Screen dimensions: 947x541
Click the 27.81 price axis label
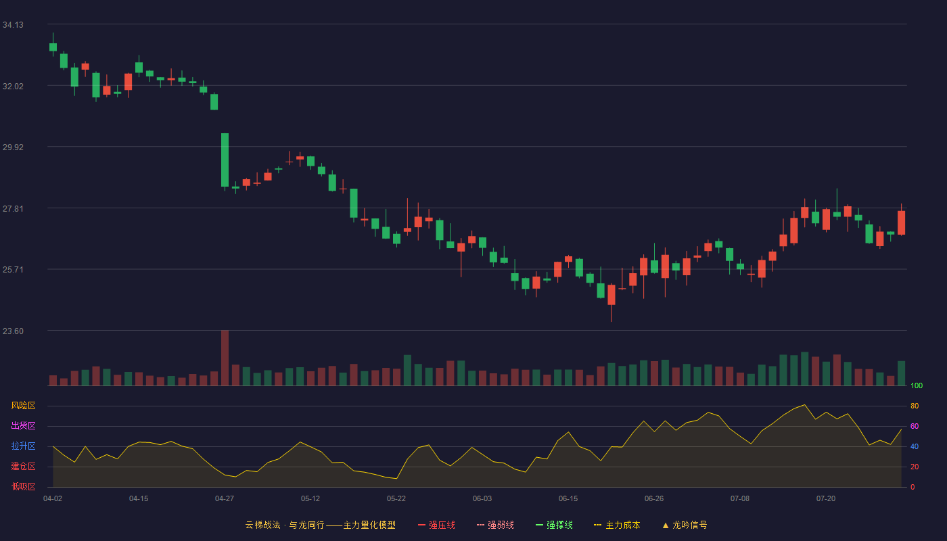pos(13,208)
